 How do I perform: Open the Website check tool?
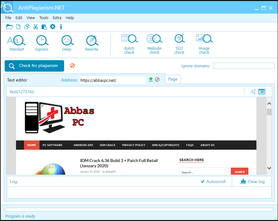pyautogui.click(x=154, y=44)
